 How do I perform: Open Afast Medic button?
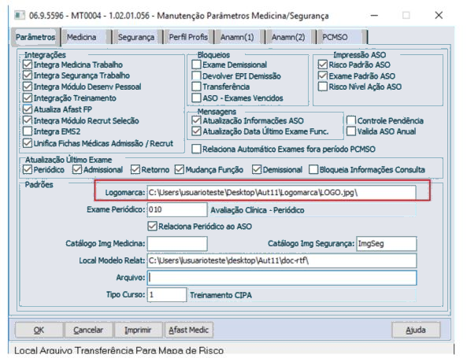[x=189, y=330]
